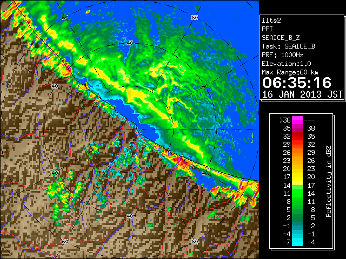346x259 pixels.
Task: Pick the magenta >38 dBZ legend color
Action: (x=297, y=120)
